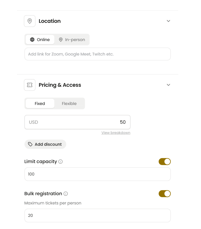Switch to Flexible pricing
Viewport: 201px width, 229px height.
pyautogui.click(x=69, y=104)
